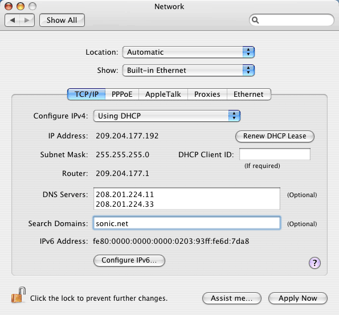The width and height of the screenshot is (339, 315).
Task: Select the TCP/IP tab
Action: 87,94
